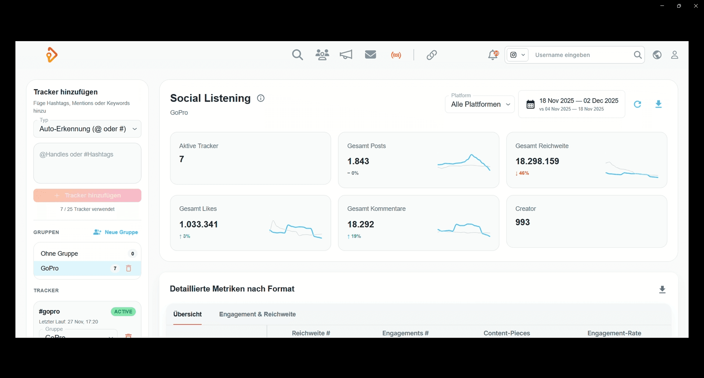Click the Gesamt Likes card

pos(251,223)
